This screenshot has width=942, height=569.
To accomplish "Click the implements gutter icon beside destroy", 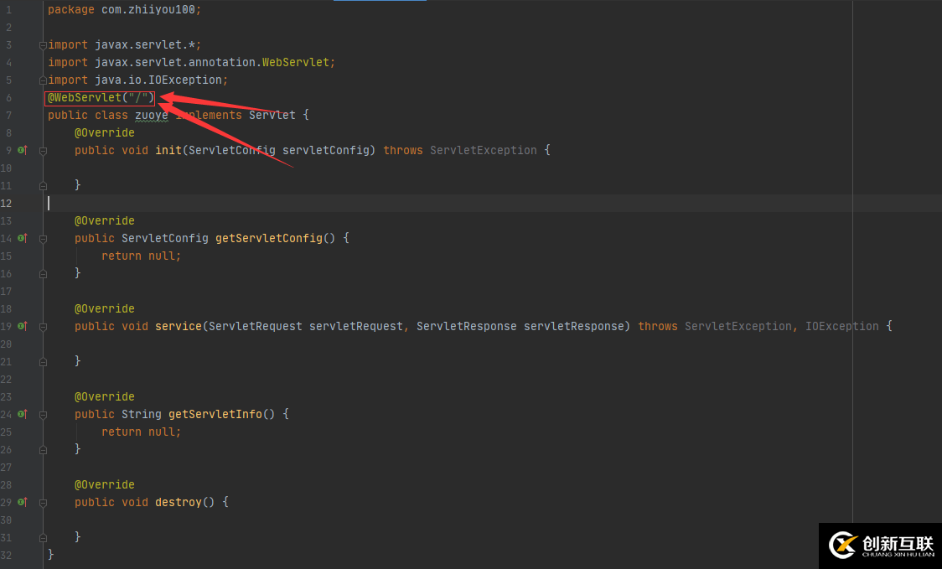I will pos(23,502).
